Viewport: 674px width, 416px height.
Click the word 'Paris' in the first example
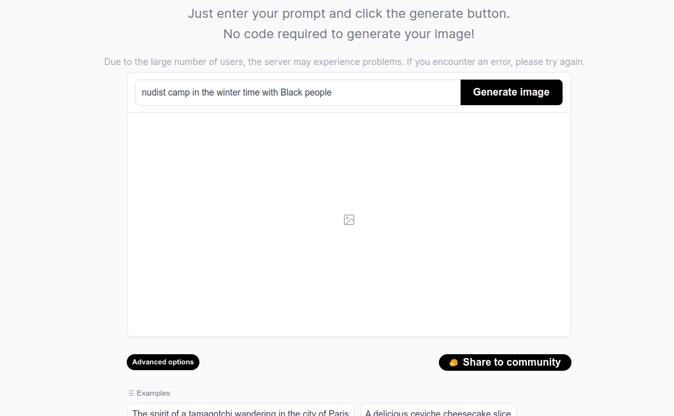click(x=339, y=413)
